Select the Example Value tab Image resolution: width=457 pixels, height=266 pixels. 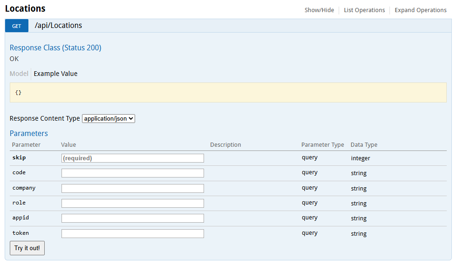(x=55, y=74)
